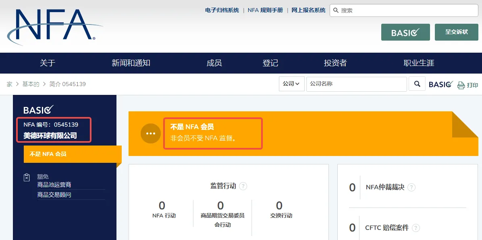The image size is (482, 240).
Task: Open the 关于 menu
Action: pos(48,63)
